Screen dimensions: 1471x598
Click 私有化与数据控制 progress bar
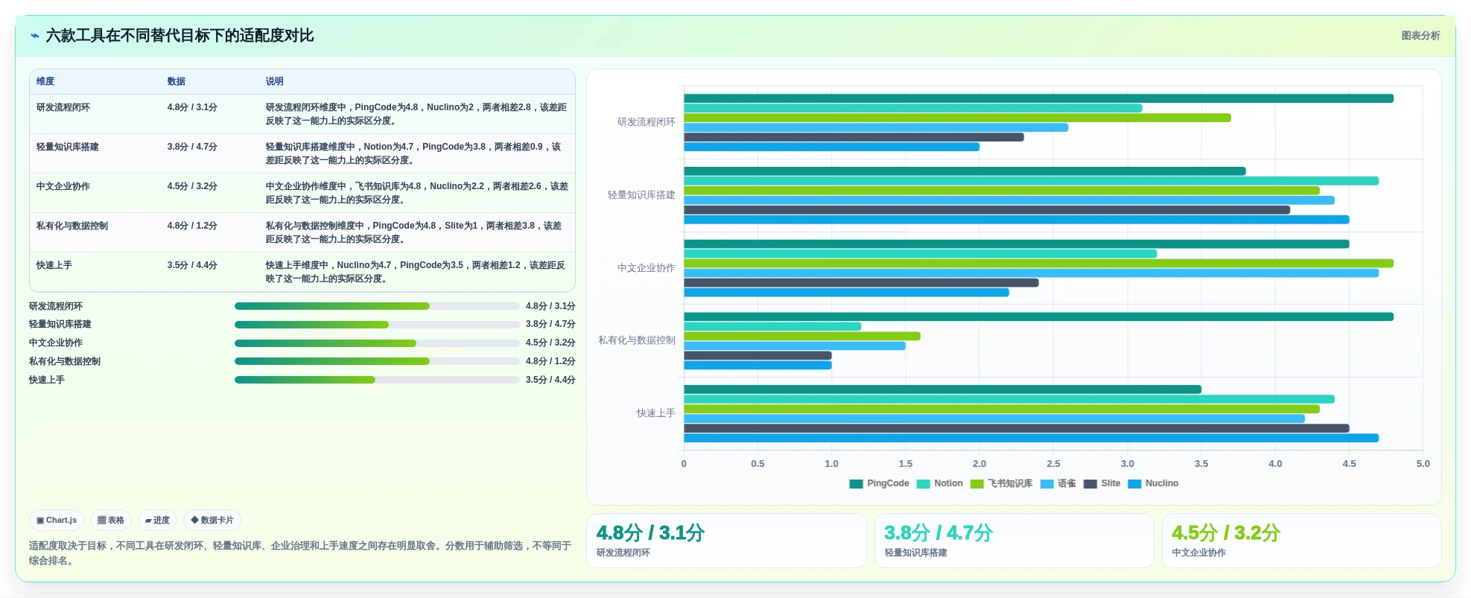point(377,361)
